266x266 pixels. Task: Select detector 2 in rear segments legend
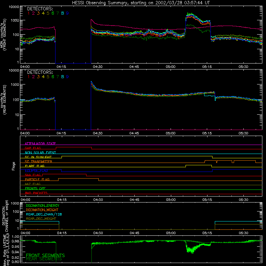(34, 77)
